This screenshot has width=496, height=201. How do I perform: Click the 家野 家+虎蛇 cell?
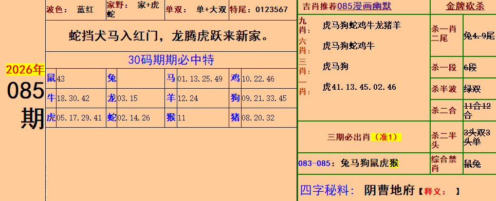pyautogui.click(x=135, y=10)
